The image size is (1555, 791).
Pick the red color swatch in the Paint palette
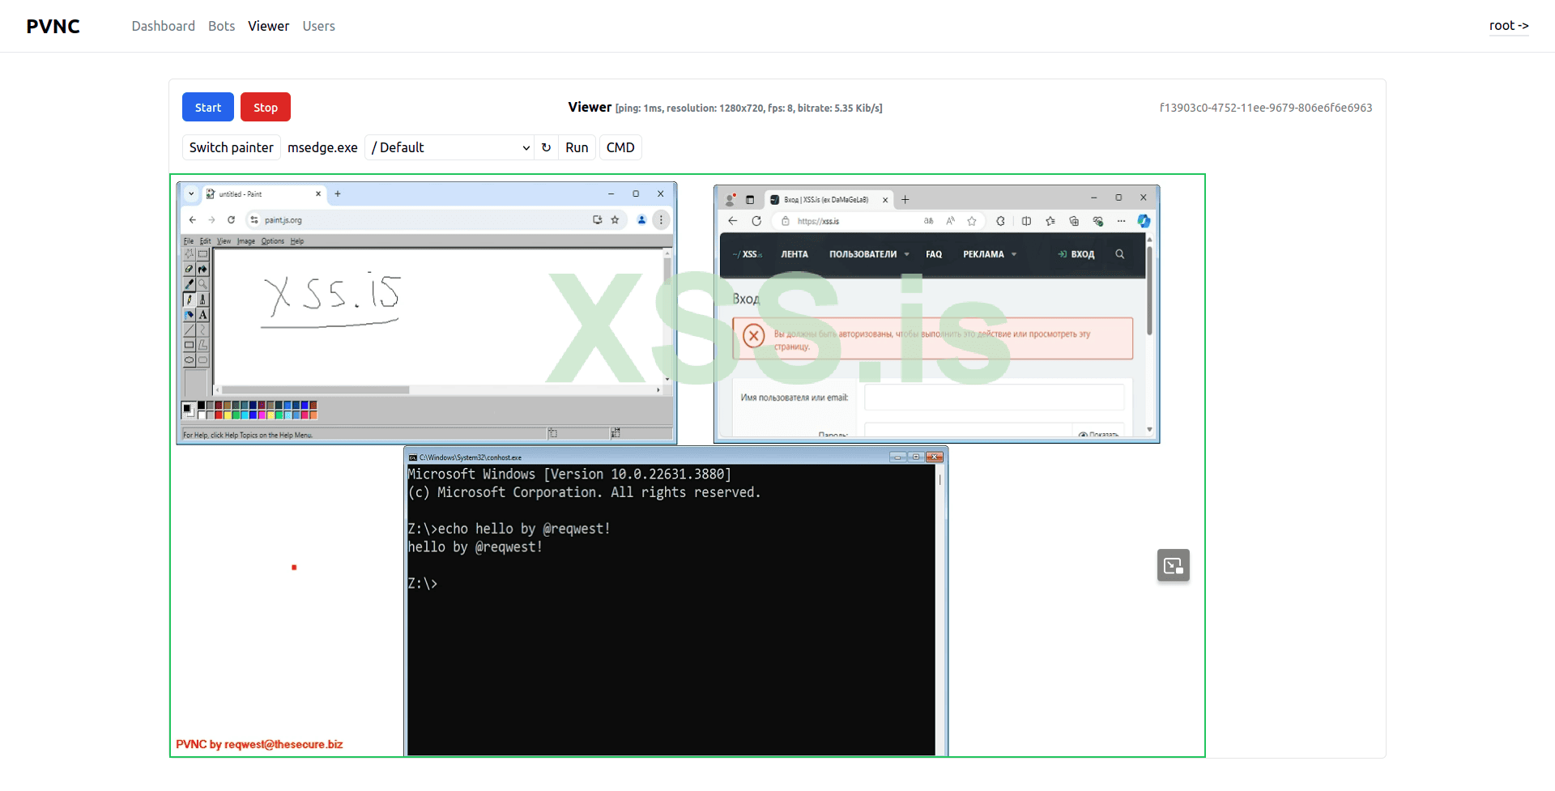219,415
